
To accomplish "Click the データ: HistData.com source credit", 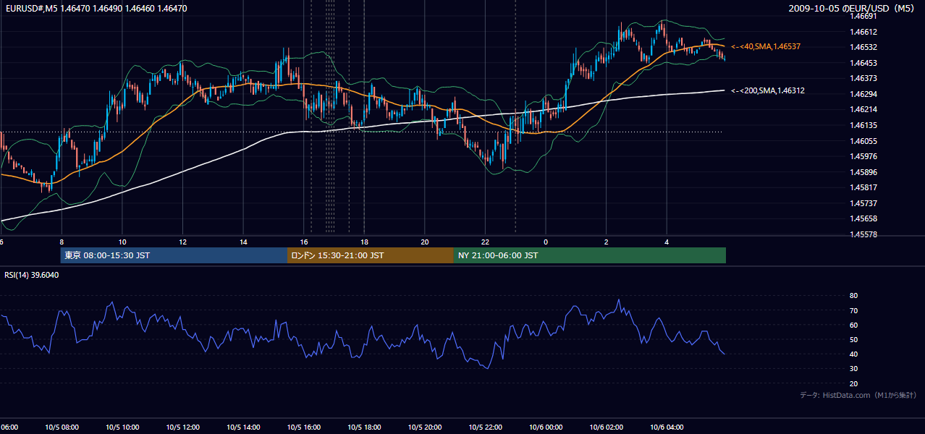I will 858,395.
